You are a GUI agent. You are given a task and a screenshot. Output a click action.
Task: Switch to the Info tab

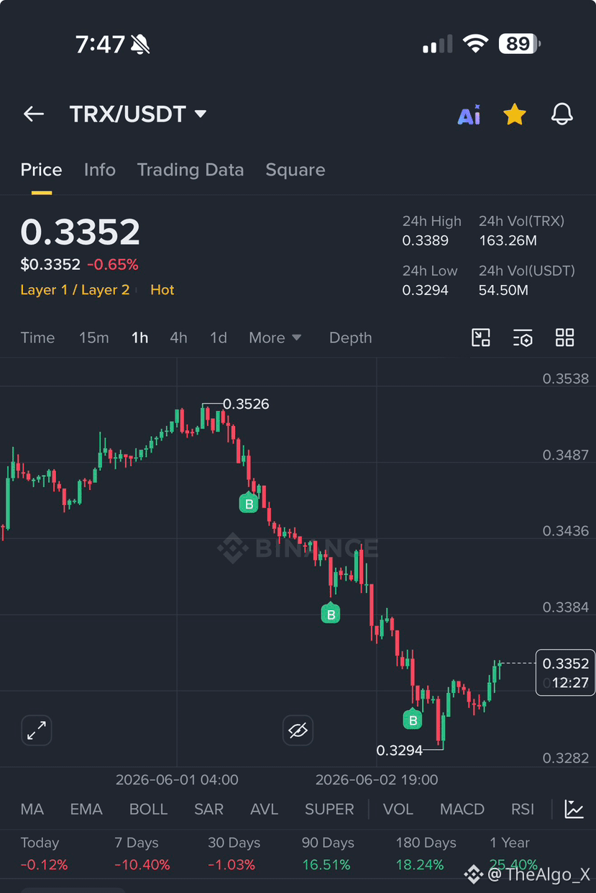[99, 170]
